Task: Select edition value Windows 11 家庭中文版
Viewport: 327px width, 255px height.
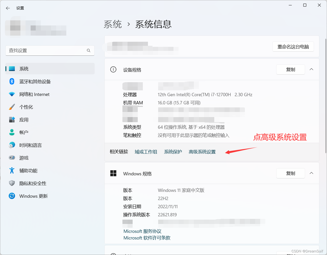Action: (181, 190)
